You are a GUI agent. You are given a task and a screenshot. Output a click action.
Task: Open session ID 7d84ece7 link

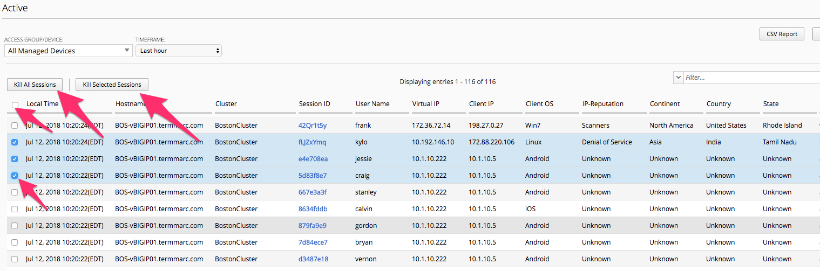tap(313, 242)
